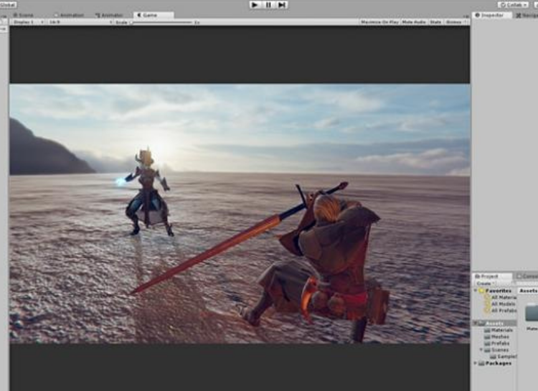Select the Game tab
The image size is (538, 391).
tap(153, 15)
